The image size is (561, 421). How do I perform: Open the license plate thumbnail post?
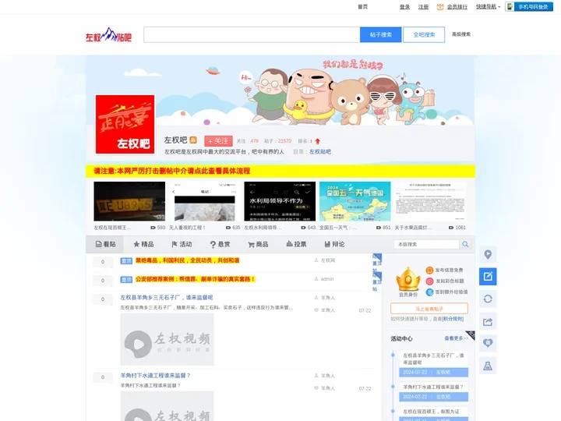pyautogui.click(x=129, y=201)
